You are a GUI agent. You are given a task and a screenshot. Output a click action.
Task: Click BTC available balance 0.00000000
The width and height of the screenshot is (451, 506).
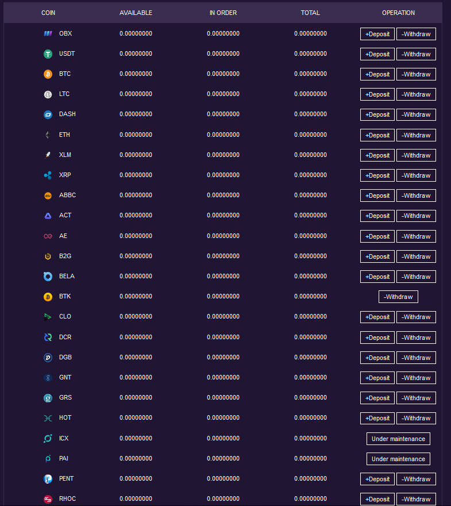[x=136, y=74]
